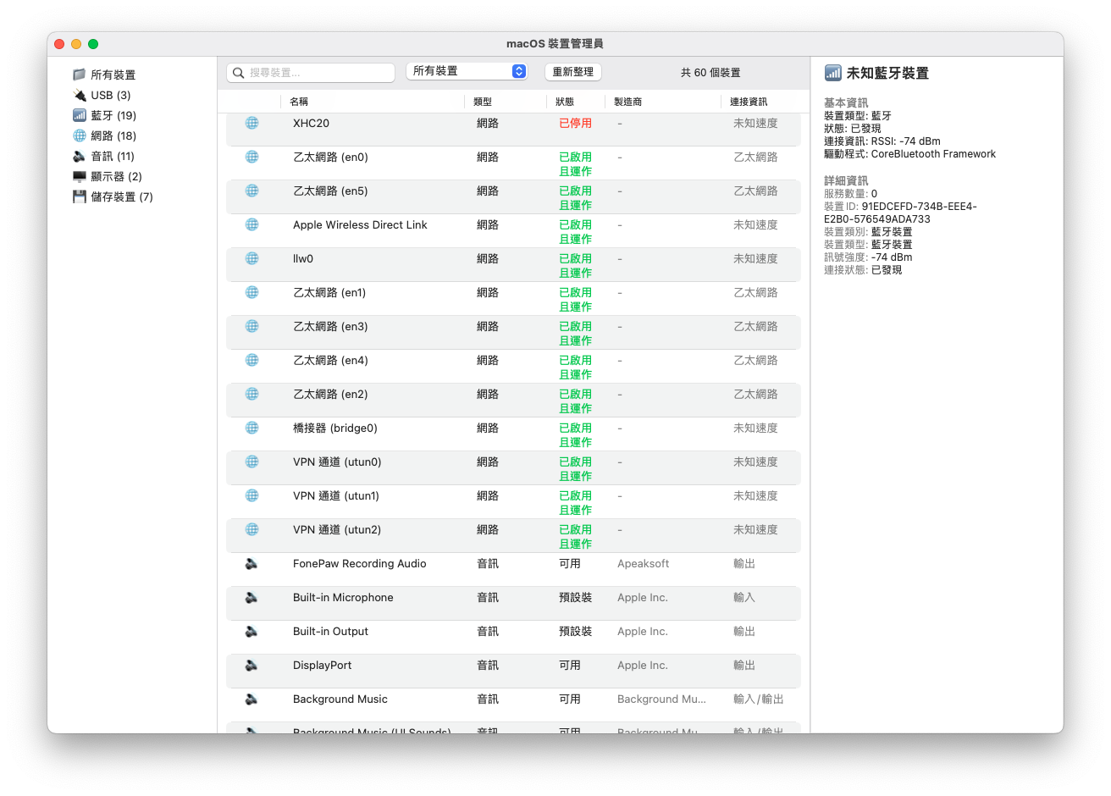Click the display monitor icon in sidebar
This screenshot has height=796, width=1111.
point(80,177)
